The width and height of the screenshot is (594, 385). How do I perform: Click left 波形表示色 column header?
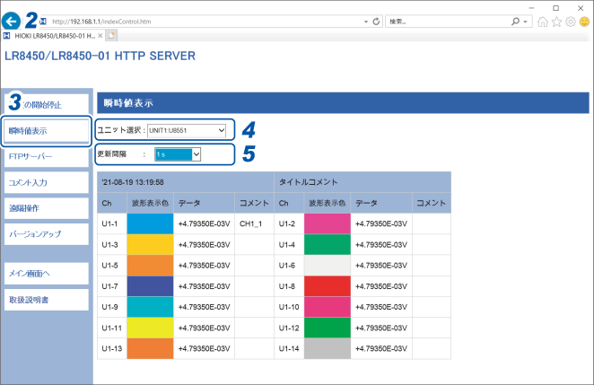(x=150, y=203)
